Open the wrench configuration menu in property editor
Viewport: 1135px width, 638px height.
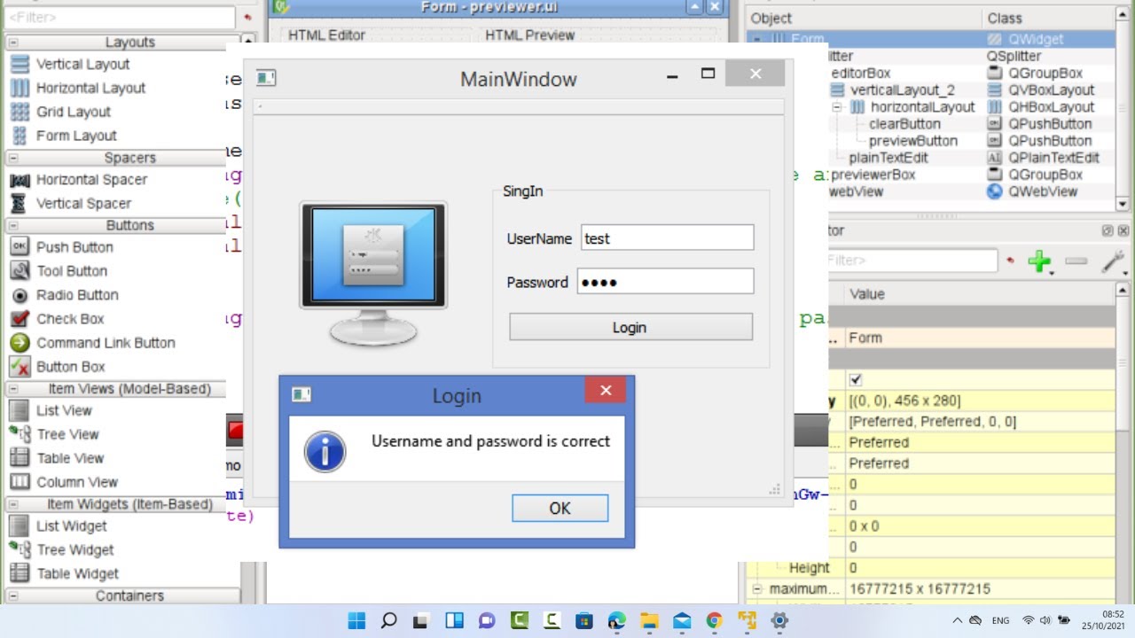(1112, 261)
